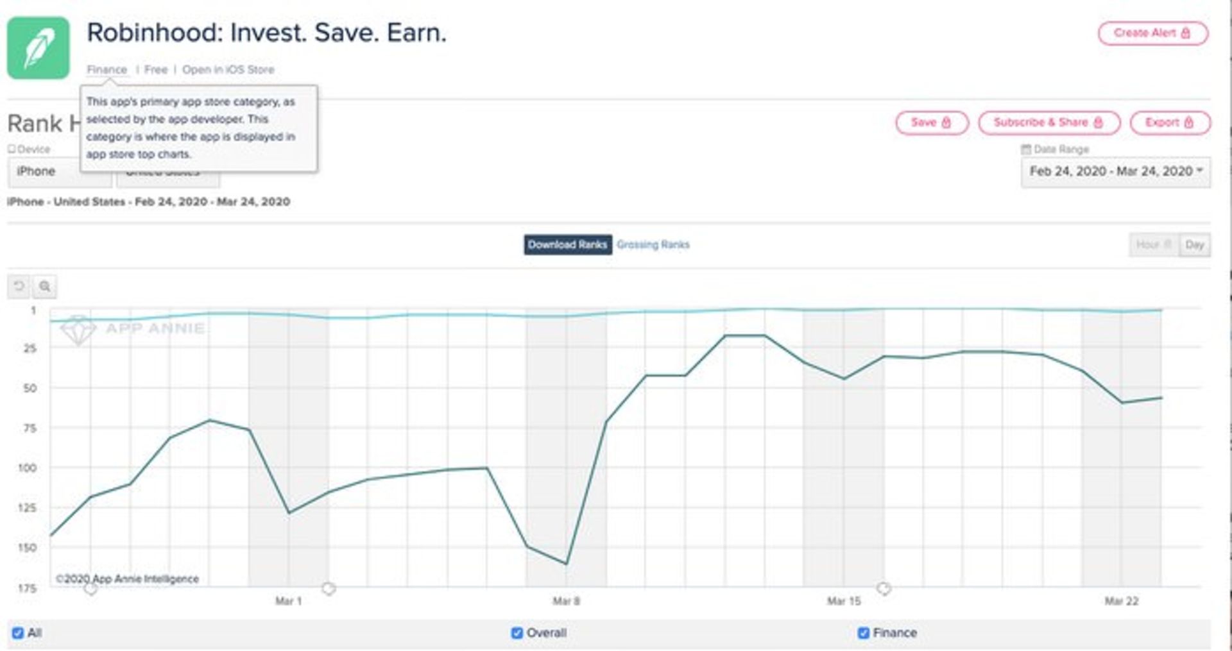Open the iPhone device dropdown

(x=59, y=172)
